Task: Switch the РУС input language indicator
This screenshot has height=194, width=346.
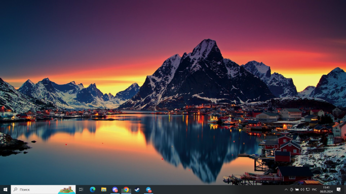Action: pos(315,189)
